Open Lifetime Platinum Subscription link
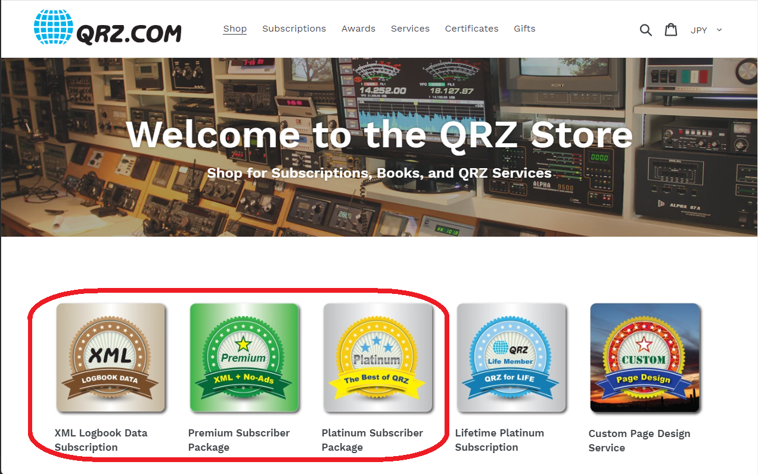The image size is (758, 474). [x=499, y=440]
